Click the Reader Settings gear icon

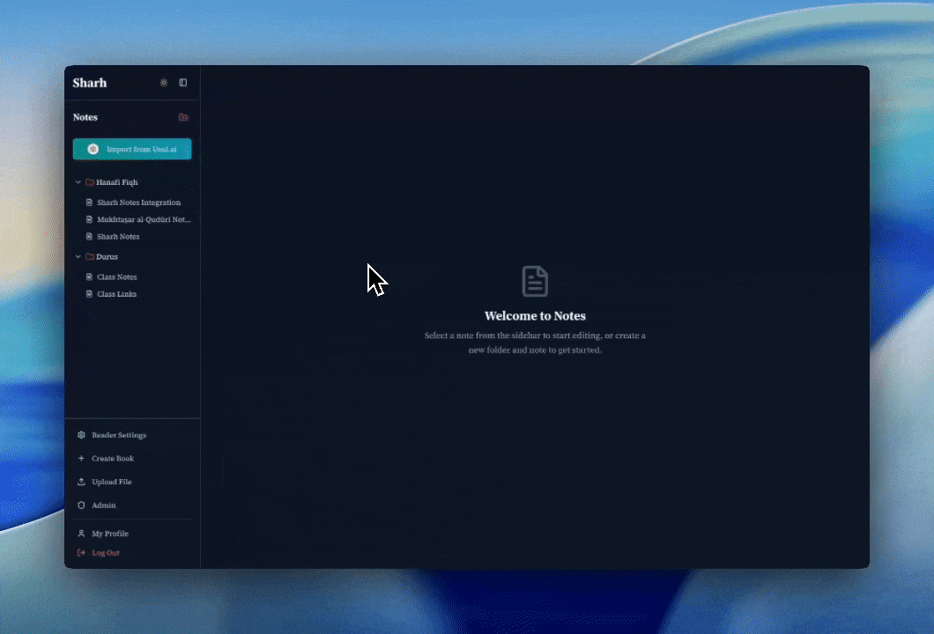pos(81,435)
